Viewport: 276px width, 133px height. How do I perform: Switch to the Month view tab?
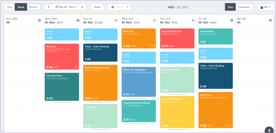tap(33, 7)
